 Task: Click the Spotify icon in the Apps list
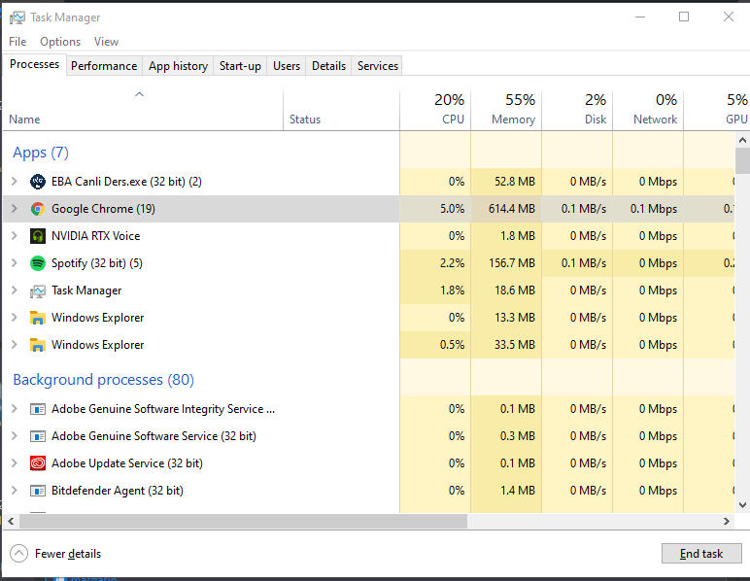(x=38, y=263)
